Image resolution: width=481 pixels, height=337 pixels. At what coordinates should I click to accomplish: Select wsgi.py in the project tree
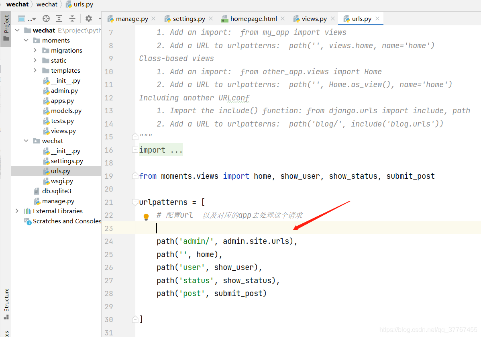pos(62,181)
